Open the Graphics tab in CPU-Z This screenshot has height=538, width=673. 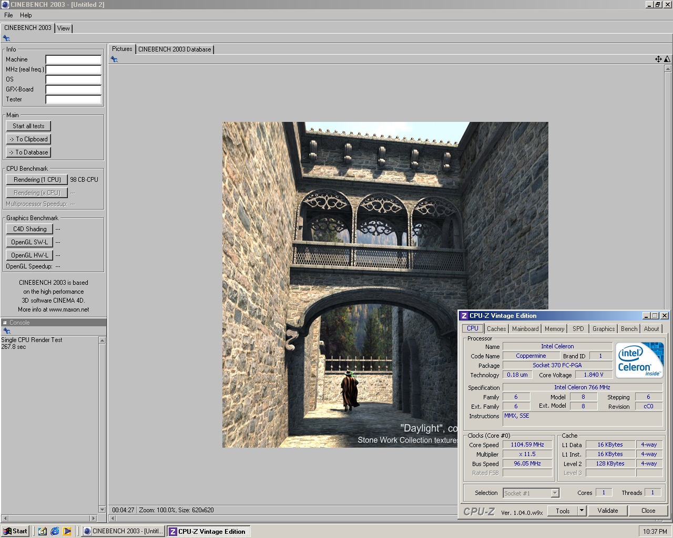pyautogui.click(x=604, y=329)
